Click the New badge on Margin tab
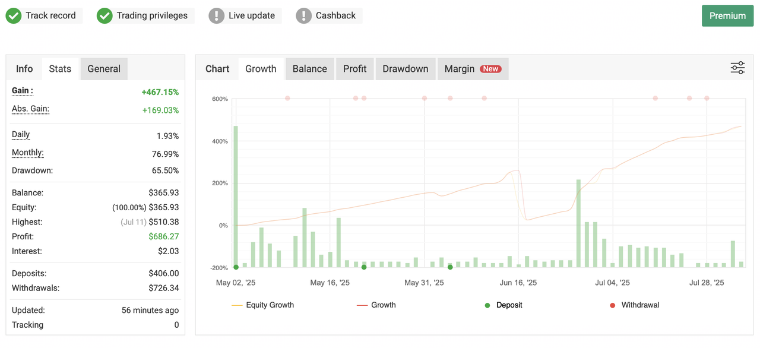Viewport: 760px width, 348px height. tap(490, 69)
